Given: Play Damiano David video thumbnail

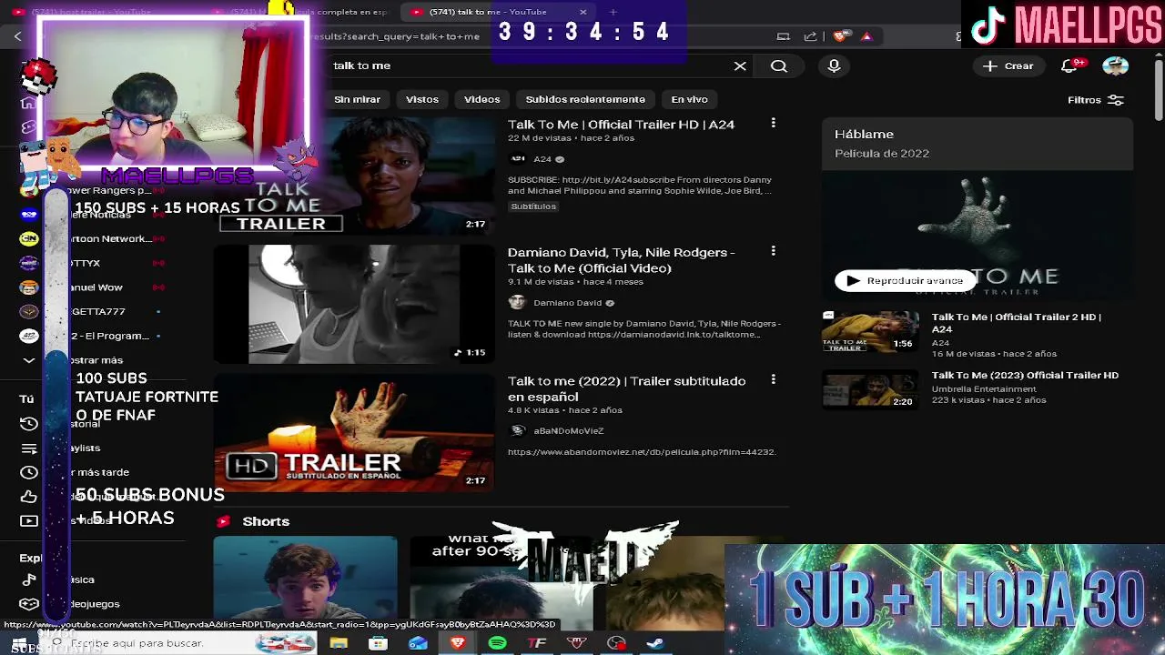Looking at the screenshot, I should 354,304.
